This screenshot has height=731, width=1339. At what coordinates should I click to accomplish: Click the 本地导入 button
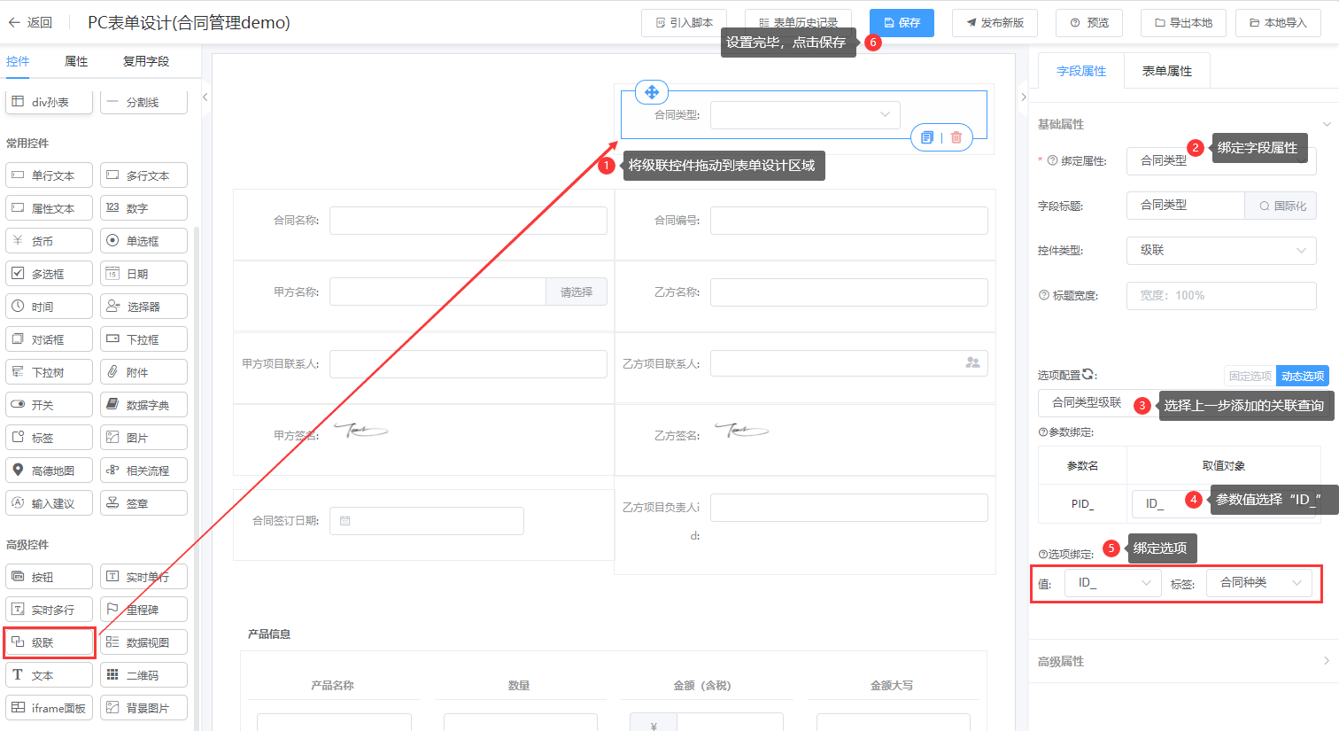[x=1278, y=23]
